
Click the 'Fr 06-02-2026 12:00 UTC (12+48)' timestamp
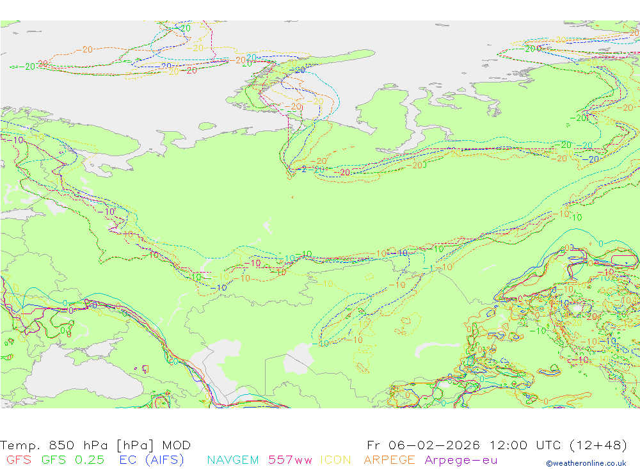(497, 445)
